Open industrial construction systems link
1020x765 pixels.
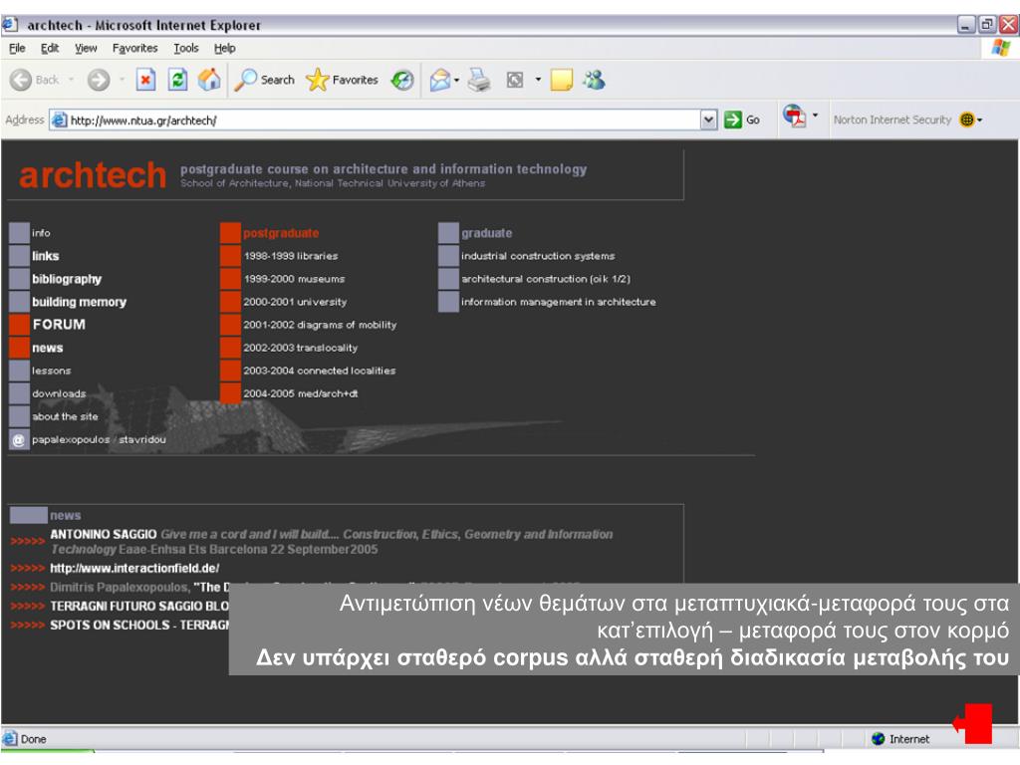coord(538,256)
